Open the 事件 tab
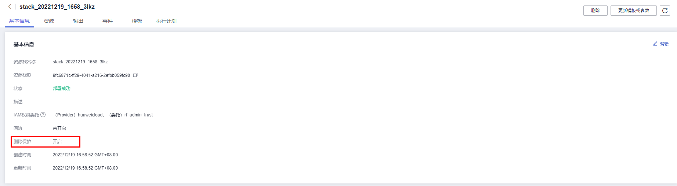The image size is (677, 186). (108, 21)
